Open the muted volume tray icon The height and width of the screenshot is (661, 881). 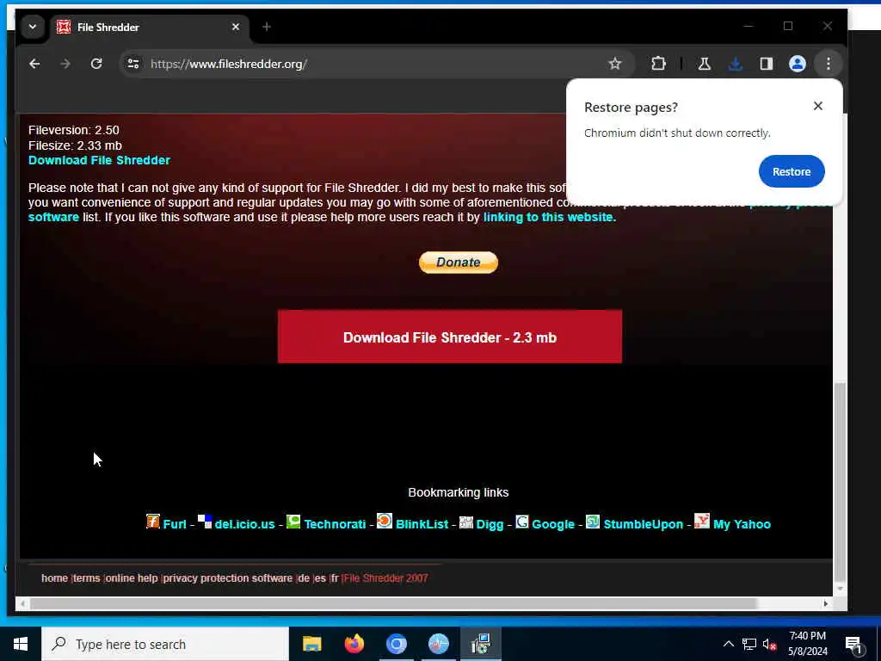click(x=769, y=644)
